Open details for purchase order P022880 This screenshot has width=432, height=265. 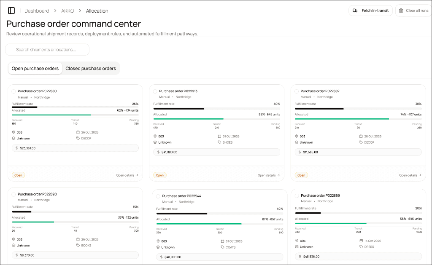pyautogui.click(x=127, y=175)
